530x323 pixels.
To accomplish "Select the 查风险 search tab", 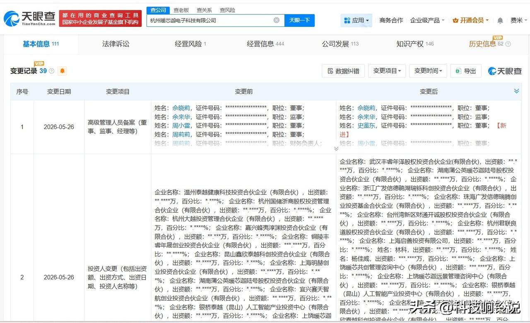I will 227,10.
